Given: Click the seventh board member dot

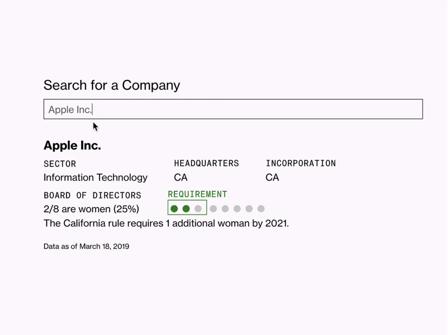Looking at the screenshot, I should [x=249, y=209].
